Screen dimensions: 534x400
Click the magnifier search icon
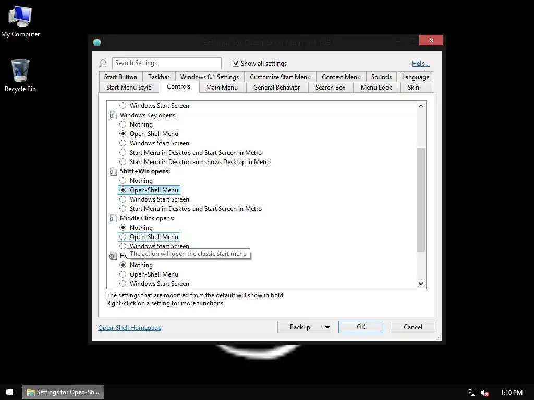(102, 63)
